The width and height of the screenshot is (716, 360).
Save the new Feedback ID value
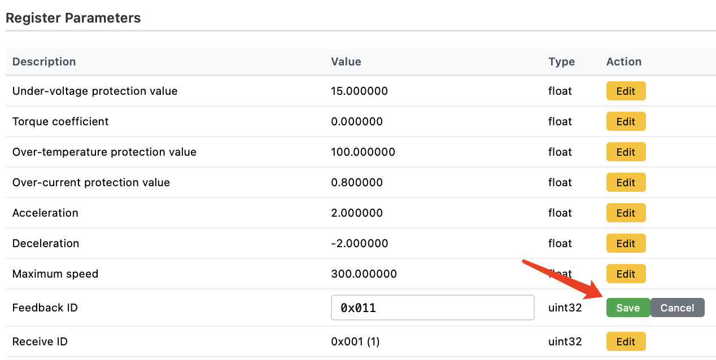(628, 308)
